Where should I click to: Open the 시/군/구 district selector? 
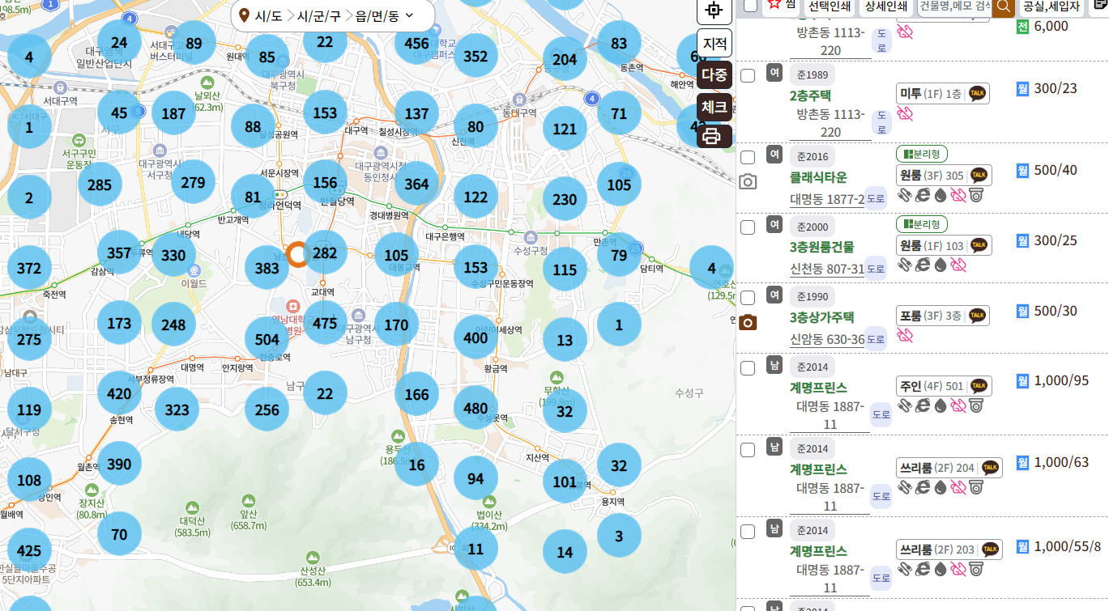click(319, 15)
